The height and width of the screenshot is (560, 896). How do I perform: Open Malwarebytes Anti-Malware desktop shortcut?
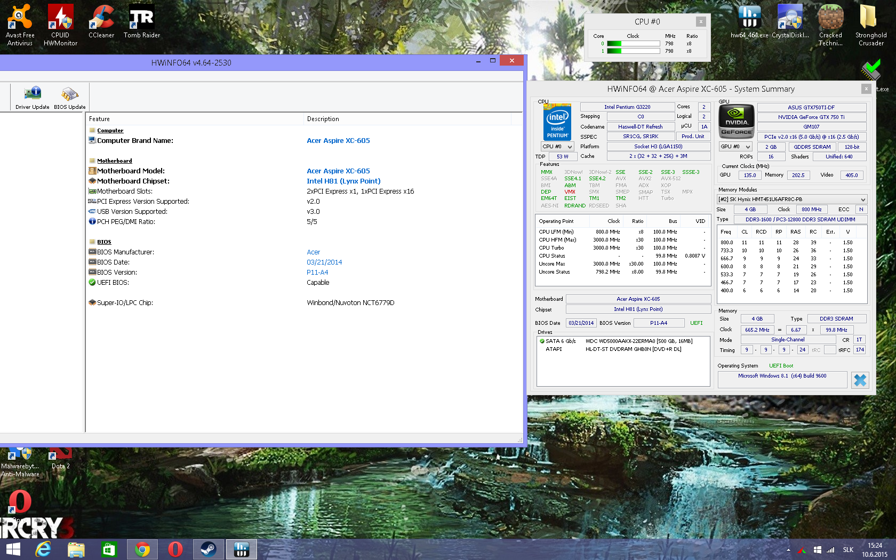click(20, 462)
